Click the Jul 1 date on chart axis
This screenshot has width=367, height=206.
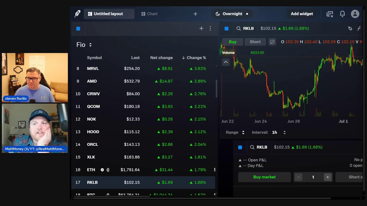click(343, 121)
